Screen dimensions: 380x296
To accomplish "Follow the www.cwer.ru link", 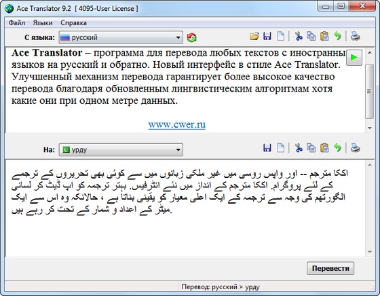I will 177,124.
